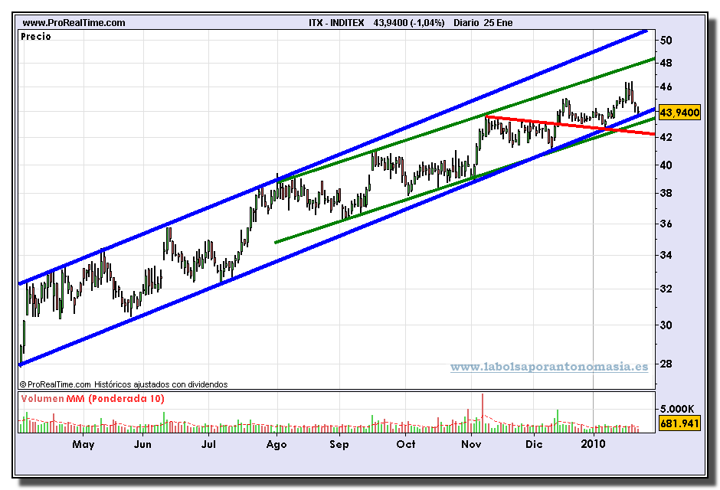Click the www.ProRealTime.com header text
This screenshot has height=490, width=720.
click(x=74, y=22)
